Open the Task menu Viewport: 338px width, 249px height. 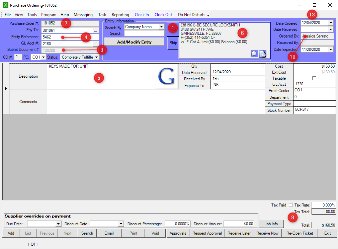102,15
